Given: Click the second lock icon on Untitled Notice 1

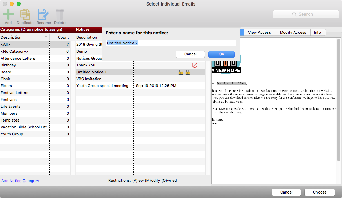Looking at the screenshot, I should (187, 72).
